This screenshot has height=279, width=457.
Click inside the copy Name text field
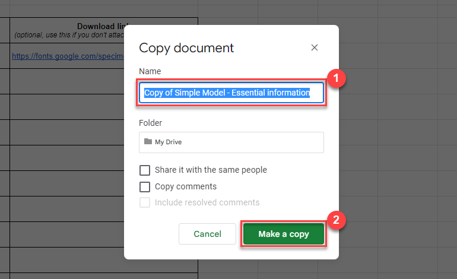click(231, 93)
